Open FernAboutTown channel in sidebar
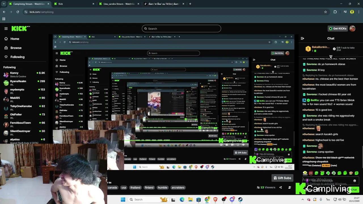This screenshot has height=204, width=363. 24,124
